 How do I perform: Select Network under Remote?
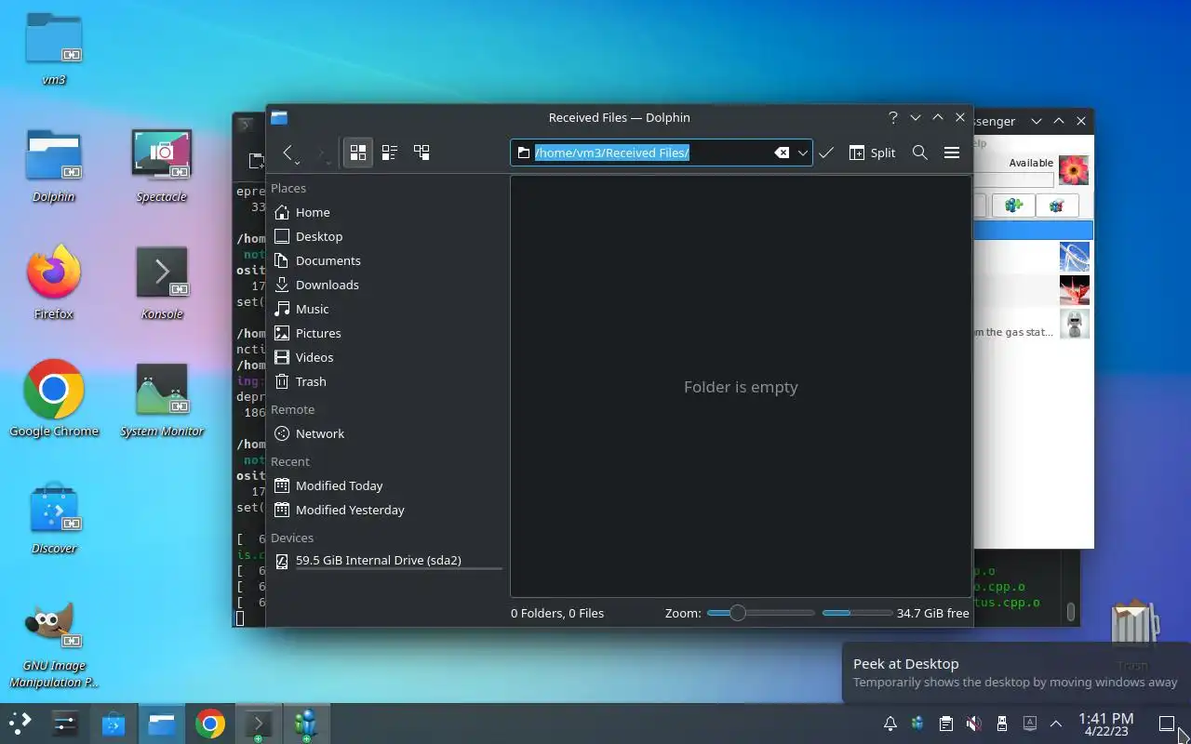(387, 433)
